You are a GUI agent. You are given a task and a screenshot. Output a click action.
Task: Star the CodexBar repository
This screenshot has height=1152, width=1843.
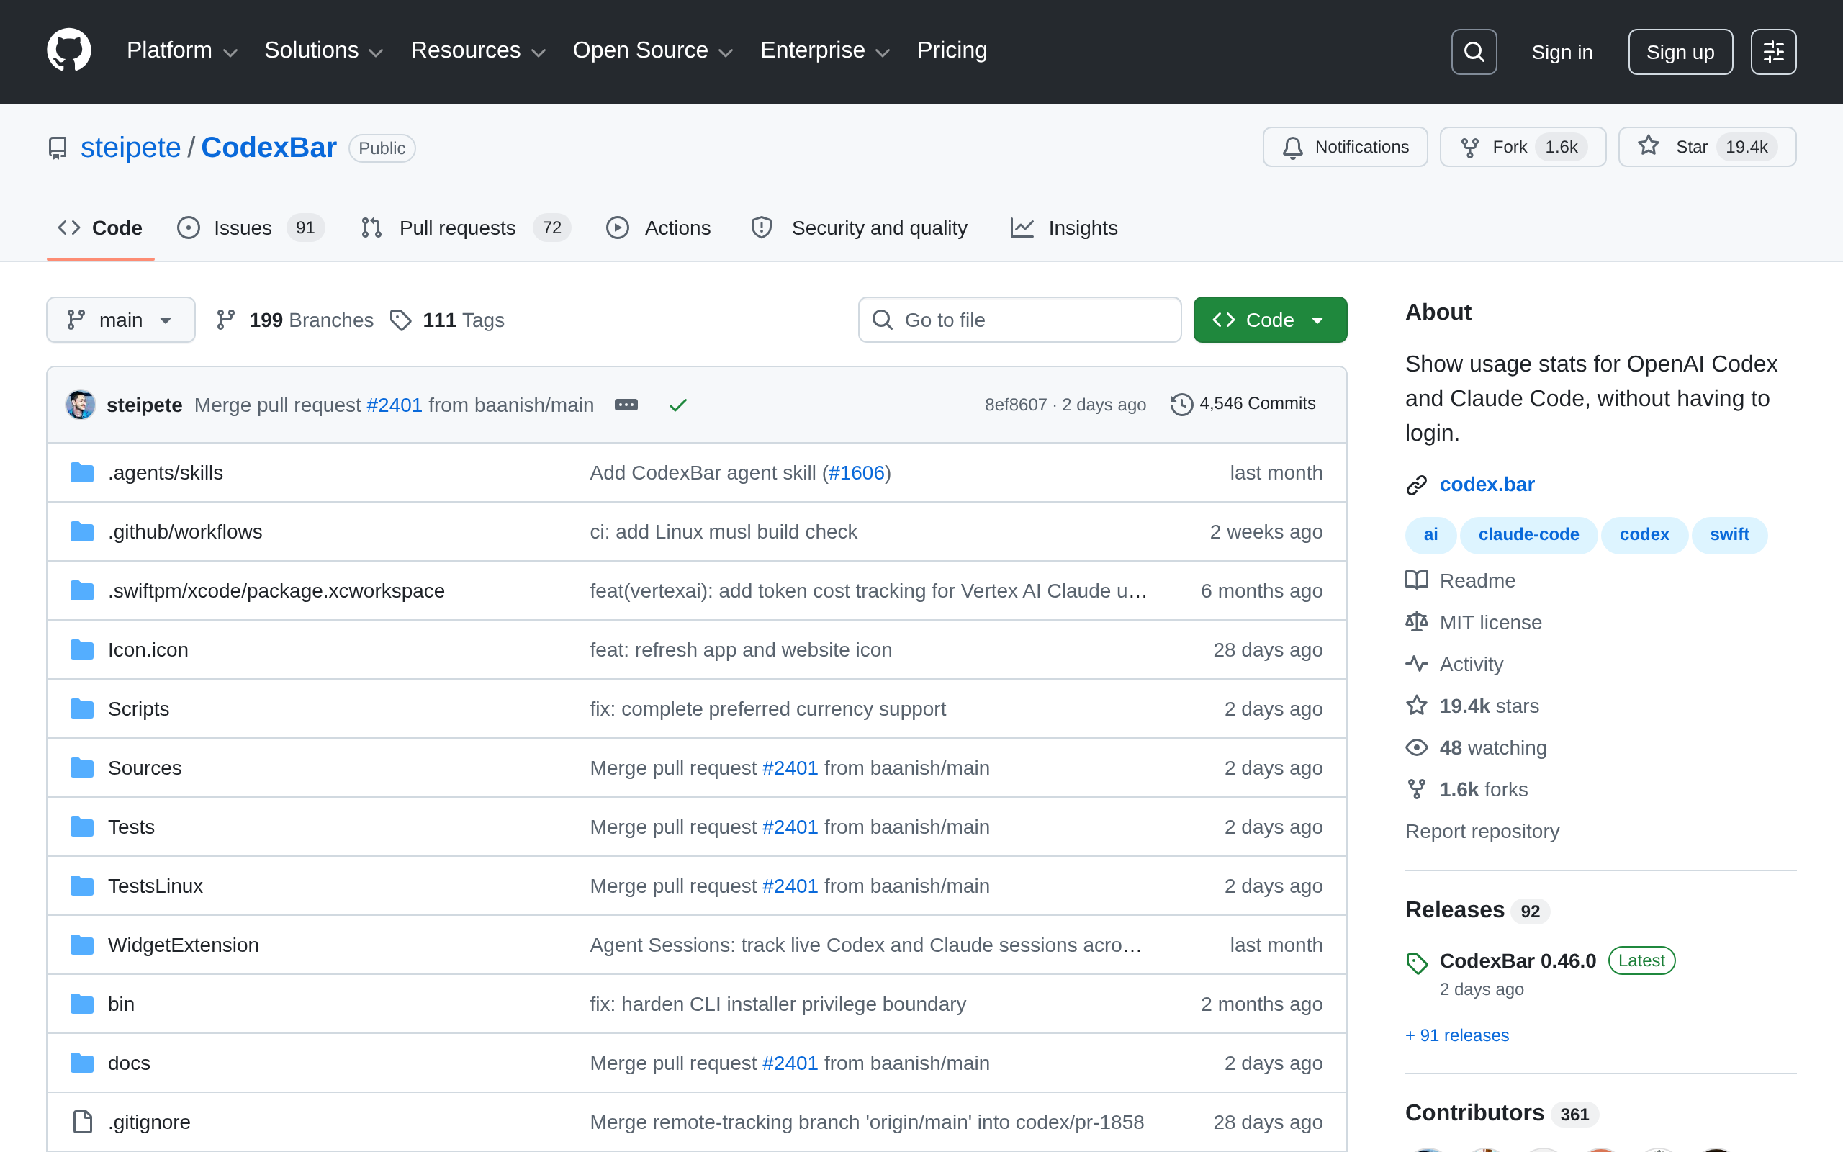coord(1707,147)
